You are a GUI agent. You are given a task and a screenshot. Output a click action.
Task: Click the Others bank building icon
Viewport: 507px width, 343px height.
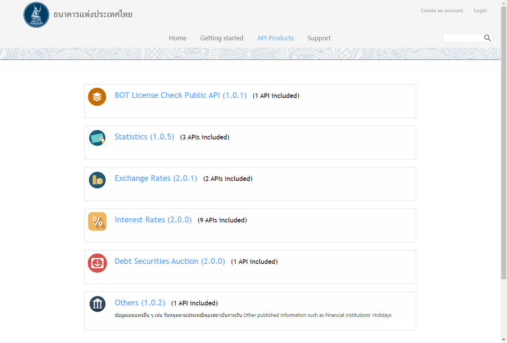point(97,304)
